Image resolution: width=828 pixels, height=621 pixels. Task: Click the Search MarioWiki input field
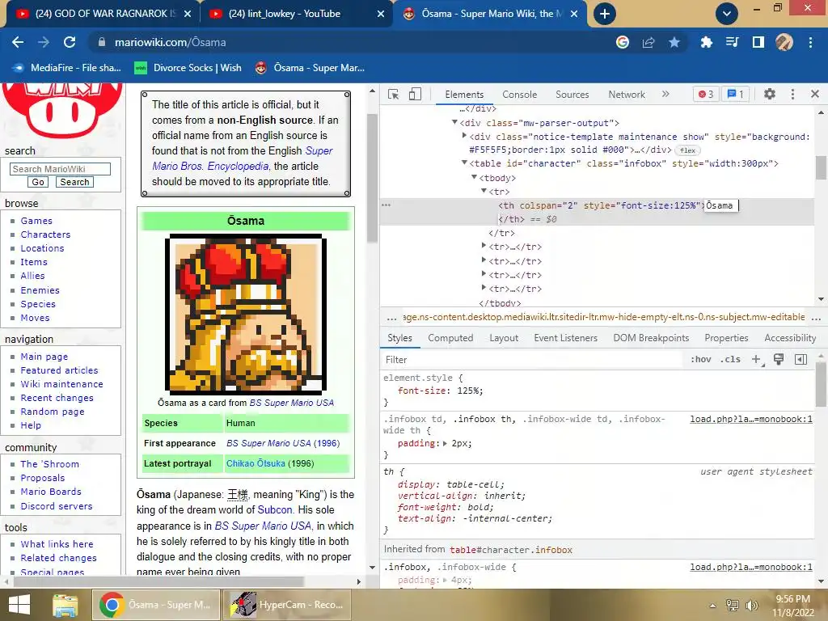tap(60, 169)
